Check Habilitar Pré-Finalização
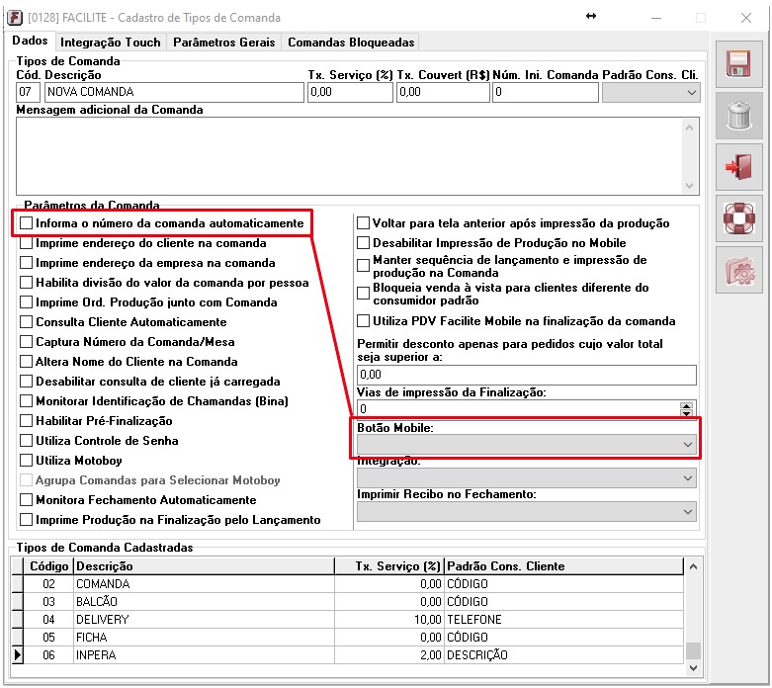The image size is (772, 688). pos(26,420)
